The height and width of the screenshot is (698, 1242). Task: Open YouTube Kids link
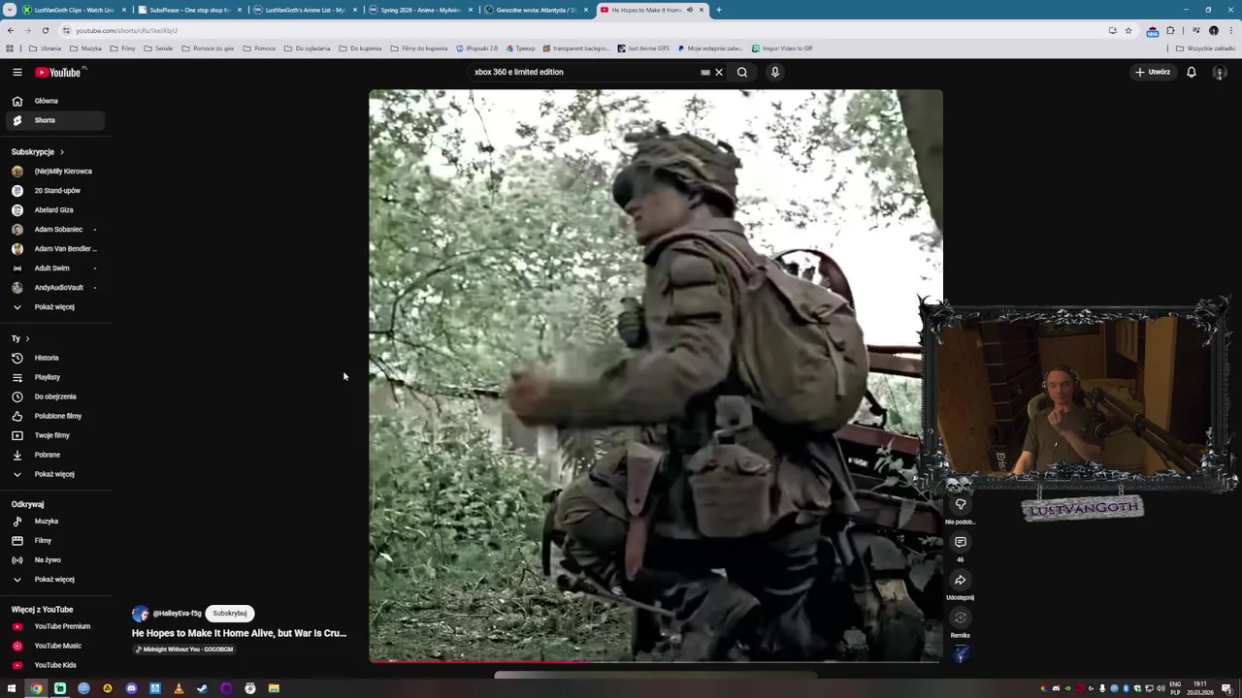[x=53, y=665]
